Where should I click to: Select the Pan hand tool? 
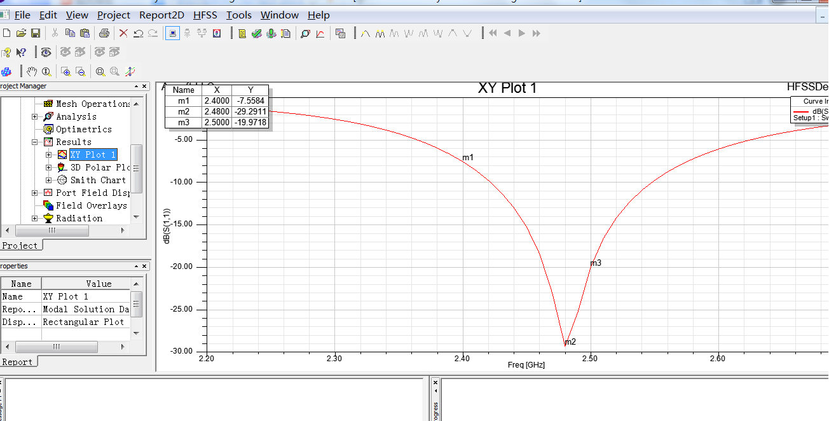(32, 71)
